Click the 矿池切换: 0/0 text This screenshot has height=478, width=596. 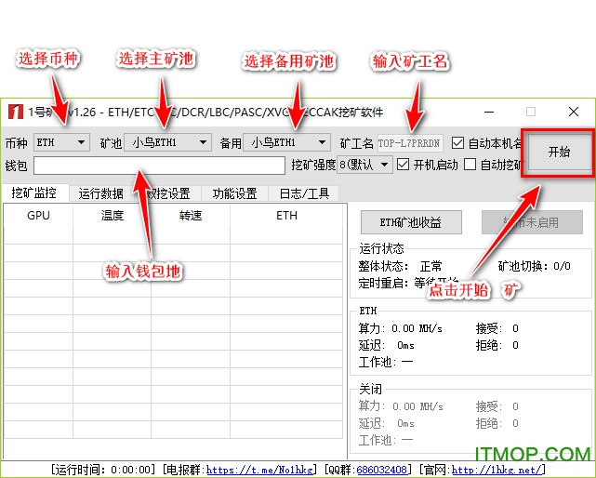[x=534, y=266]
